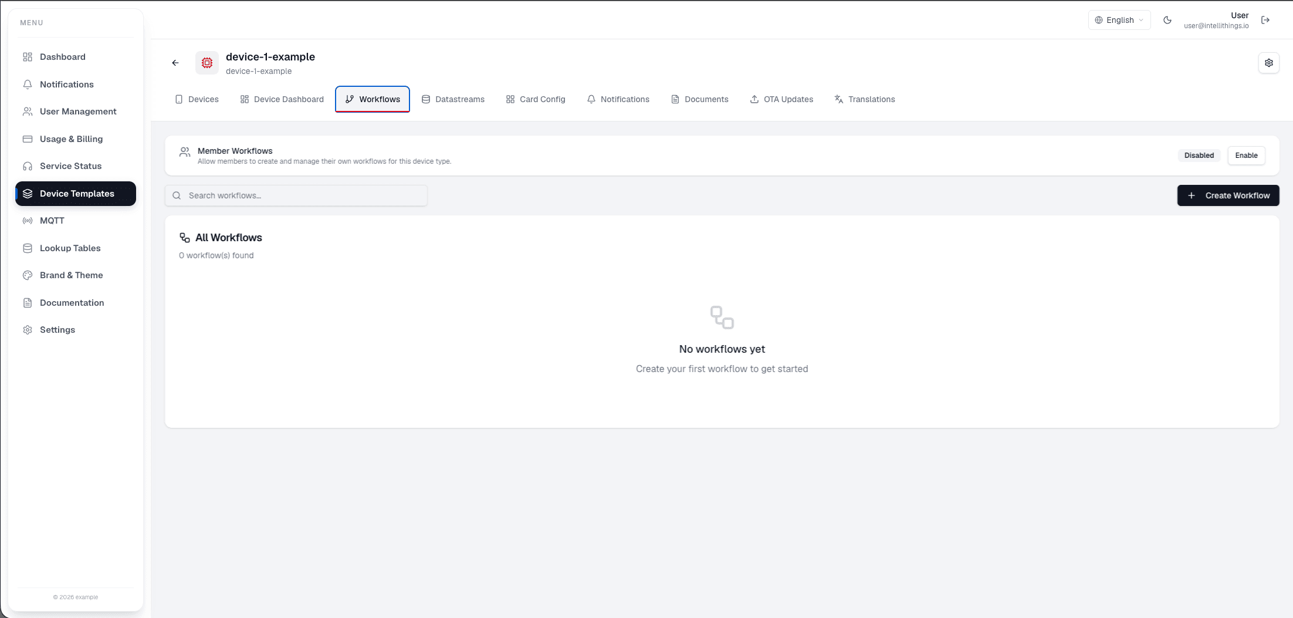
Task: Enable Member Workflows with the Enable button
Action: coord(1246,156)
